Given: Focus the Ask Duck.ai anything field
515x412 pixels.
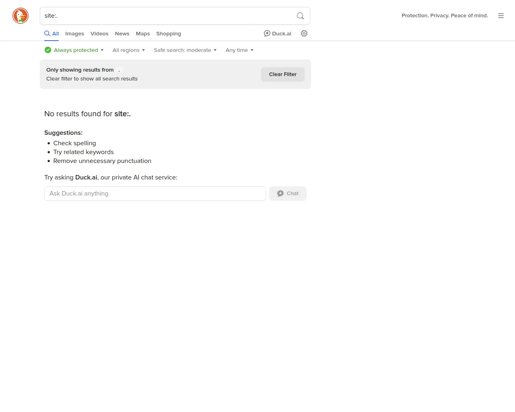Looking at the screenshot, I should pos(155,194).
